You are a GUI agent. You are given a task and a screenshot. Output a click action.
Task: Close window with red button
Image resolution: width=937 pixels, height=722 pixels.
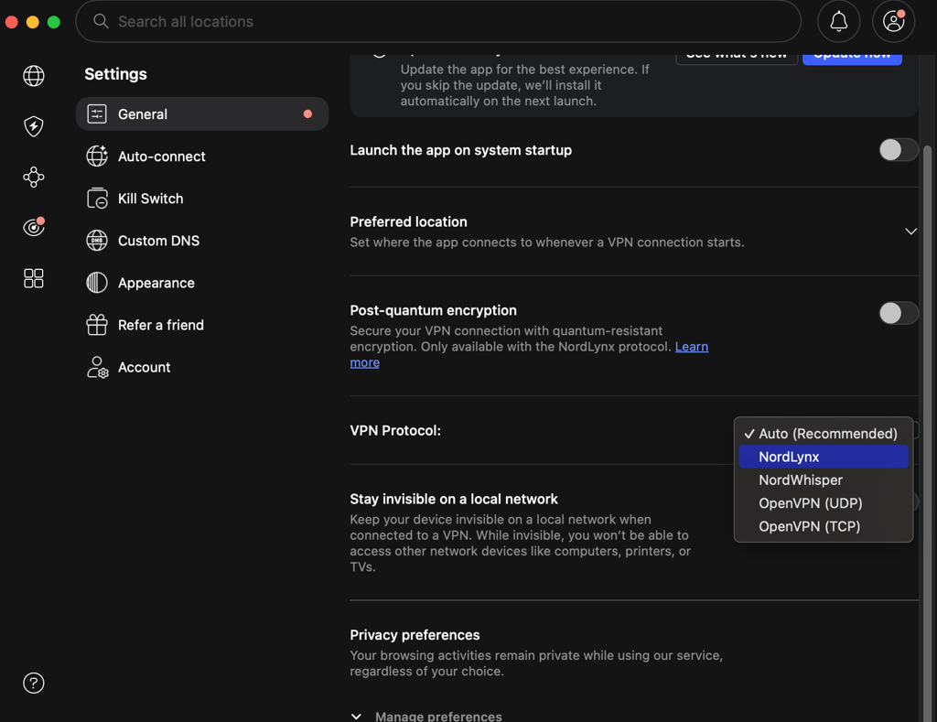(x=11, y=22)
